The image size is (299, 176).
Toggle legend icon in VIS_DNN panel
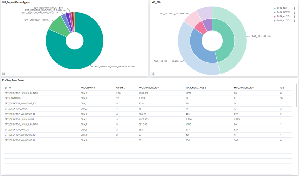tap(153, 74)
